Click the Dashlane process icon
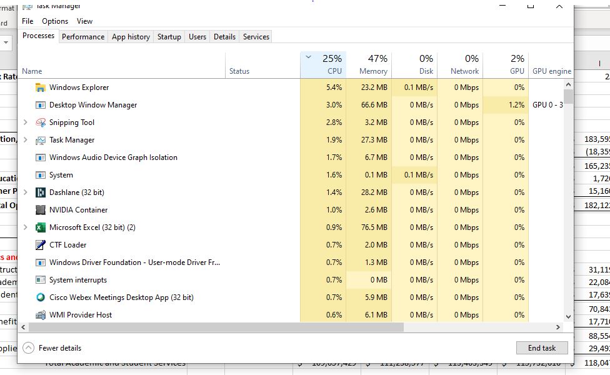The image size is (610, 375). coord(41,192)
